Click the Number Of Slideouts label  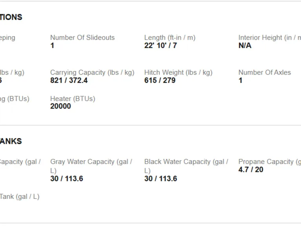point(82,38)
